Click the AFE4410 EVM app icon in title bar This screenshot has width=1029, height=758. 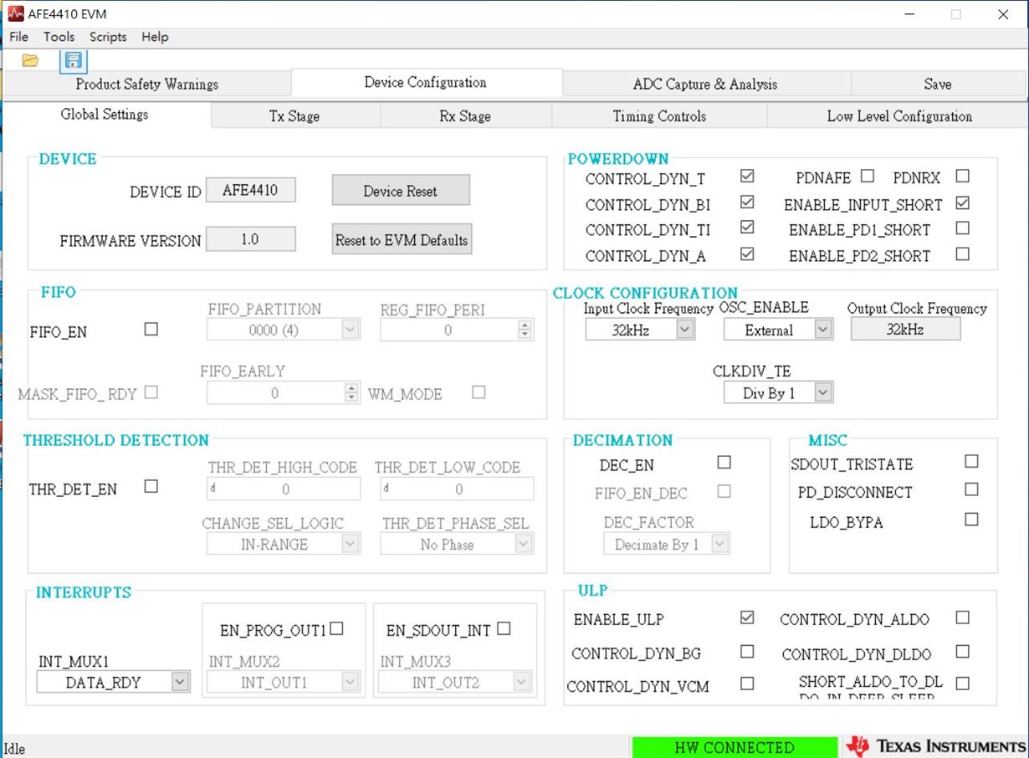(x=14, y=14)
